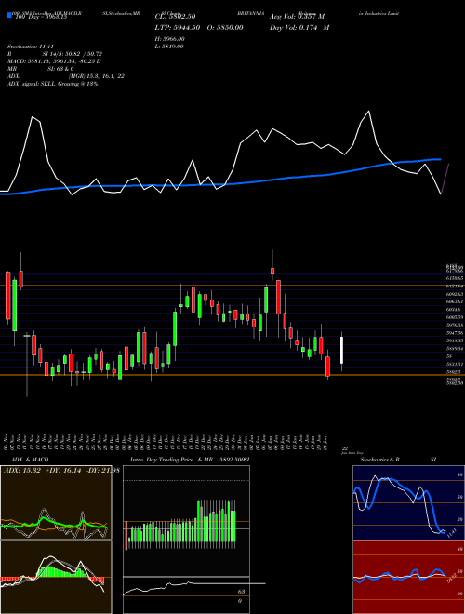
Task: Click the orange support line at 5802
Action: point(232,375)
